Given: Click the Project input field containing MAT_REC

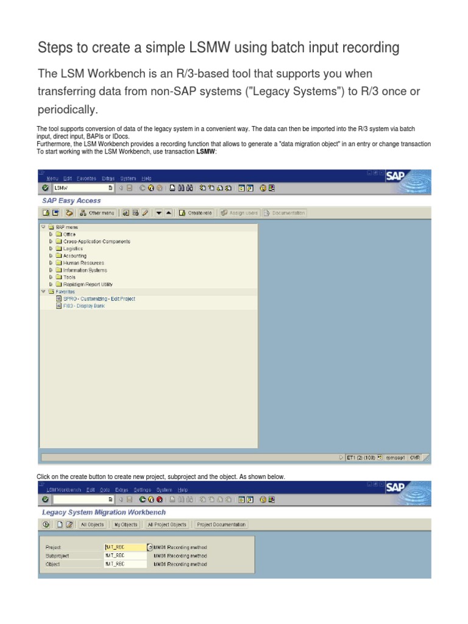Looking at the screenshot, I should pyautogui.click(x=125, y=547).
